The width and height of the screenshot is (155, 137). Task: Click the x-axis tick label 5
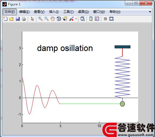[60, 126]
